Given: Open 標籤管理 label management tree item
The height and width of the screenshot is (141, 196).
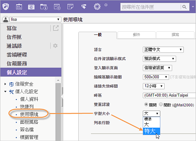Looking at the screenshot, I should (29, 137).
